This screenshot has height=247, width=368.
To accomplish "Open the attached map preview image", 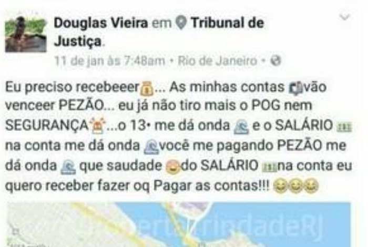I will [179, 225].
